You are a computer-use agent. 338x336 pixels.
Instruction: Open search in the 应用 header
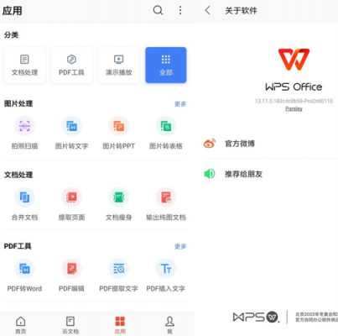point(158,11)
